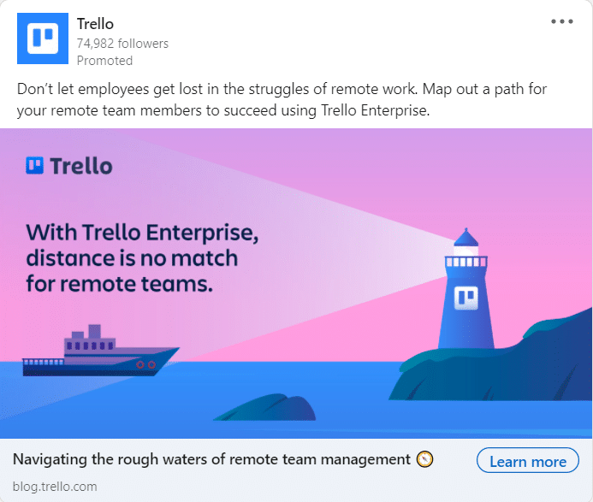The height and width of the screenshot is (502, 593).
Task: Click the ad copy starting 'Don't let employees get lost'
Action: coord(282,100)
